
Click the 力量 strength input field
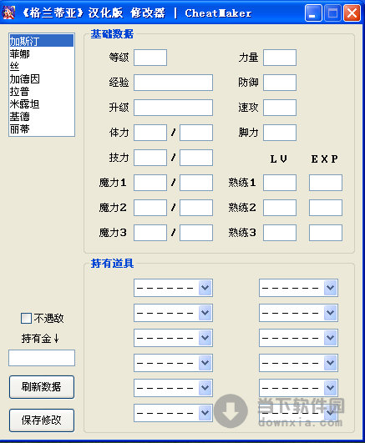tap(280, 58)
